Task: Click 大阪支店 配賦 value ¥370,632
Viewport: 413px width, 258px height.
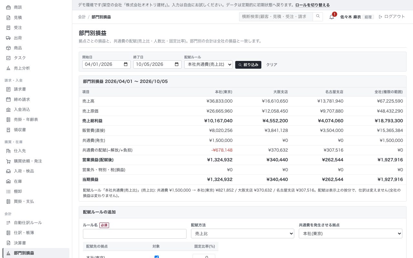Action: (278, 150)
